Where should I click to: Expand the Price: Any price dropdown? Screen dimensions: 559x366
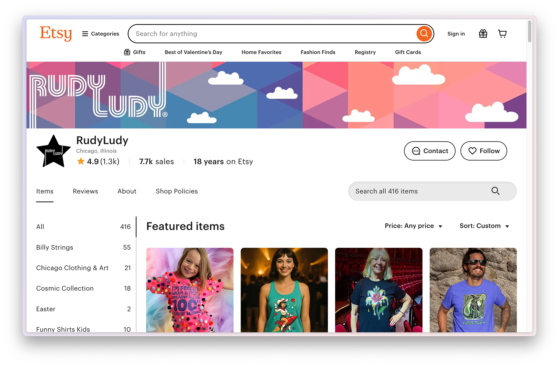tap(413, 226)
